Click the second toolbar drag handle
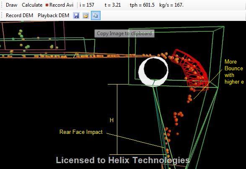The height and width of the screenshot is (169, 246). click(x=2, y=15)
